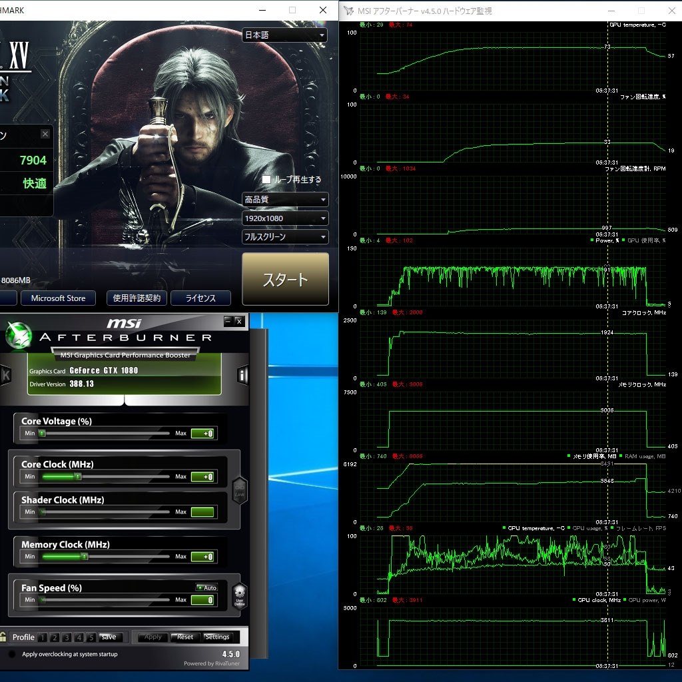Screen dimensions: 682x682
Task: Click the Apply button in Afterburner
Action: click(x=153, y=637)
